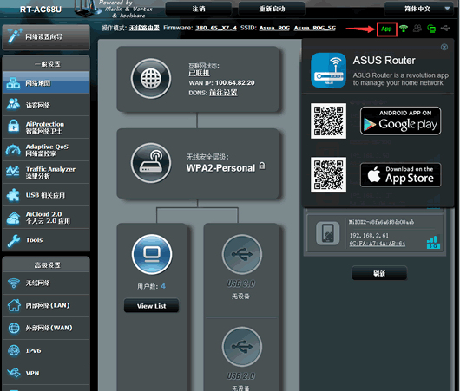The width and height of the screenshot is (460, 391).
Task: Click the DDNS 前往设置 link
Action: 223,93
